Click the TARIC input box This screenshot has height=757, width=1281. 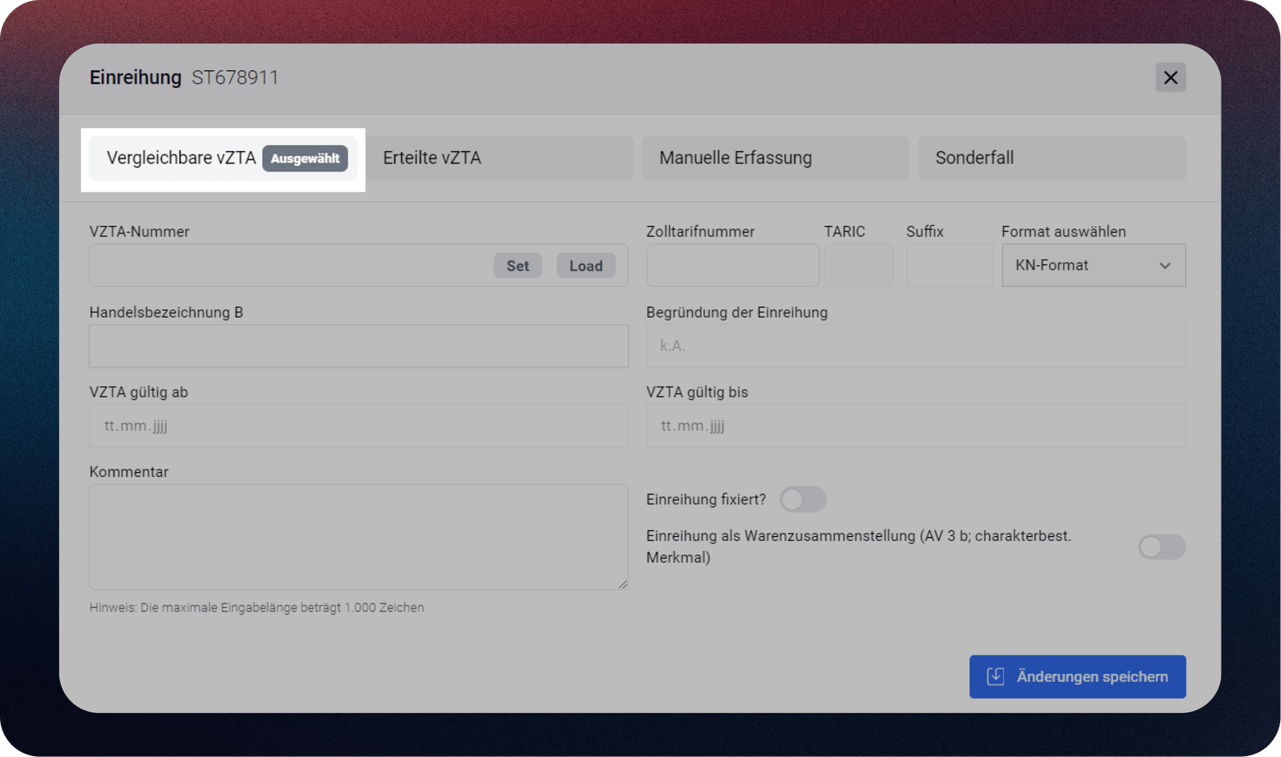858,265
